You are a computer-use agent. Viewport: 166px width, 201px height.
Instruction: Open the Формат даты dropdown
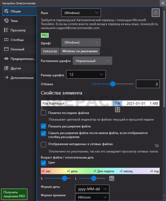(x=92, y=189)
